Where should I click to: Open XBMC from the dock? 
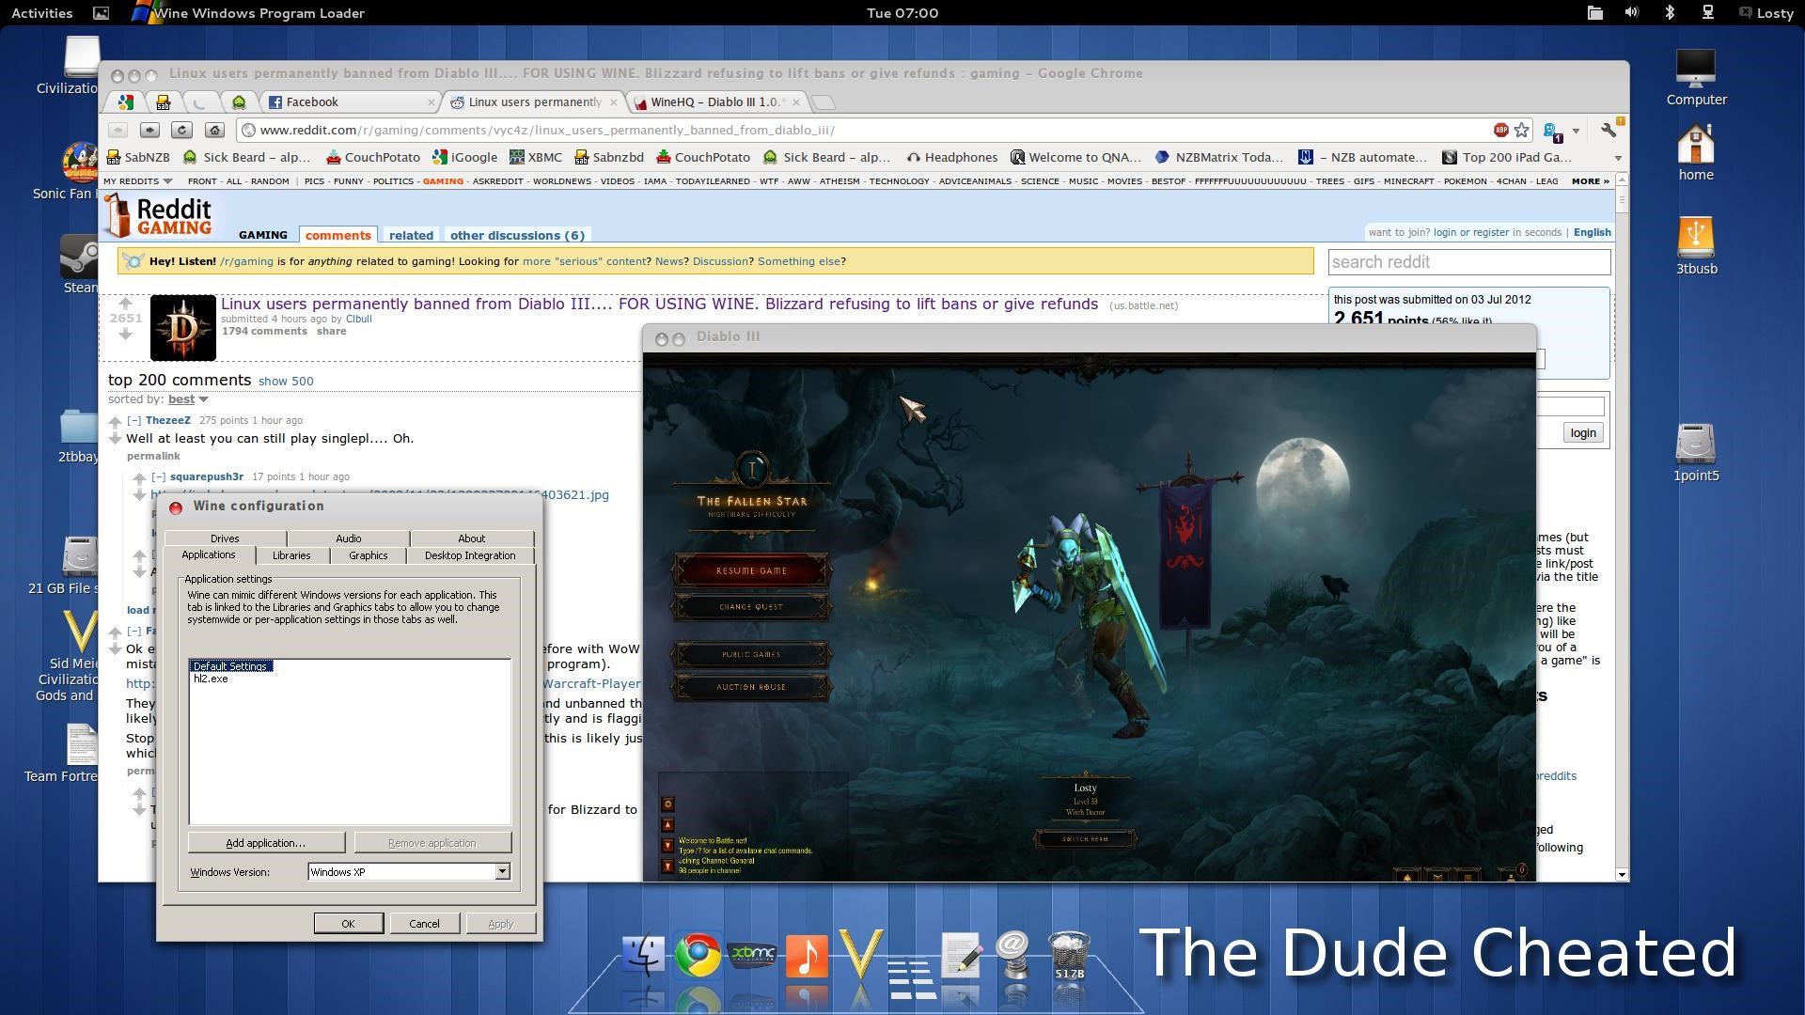pos(752,955)
